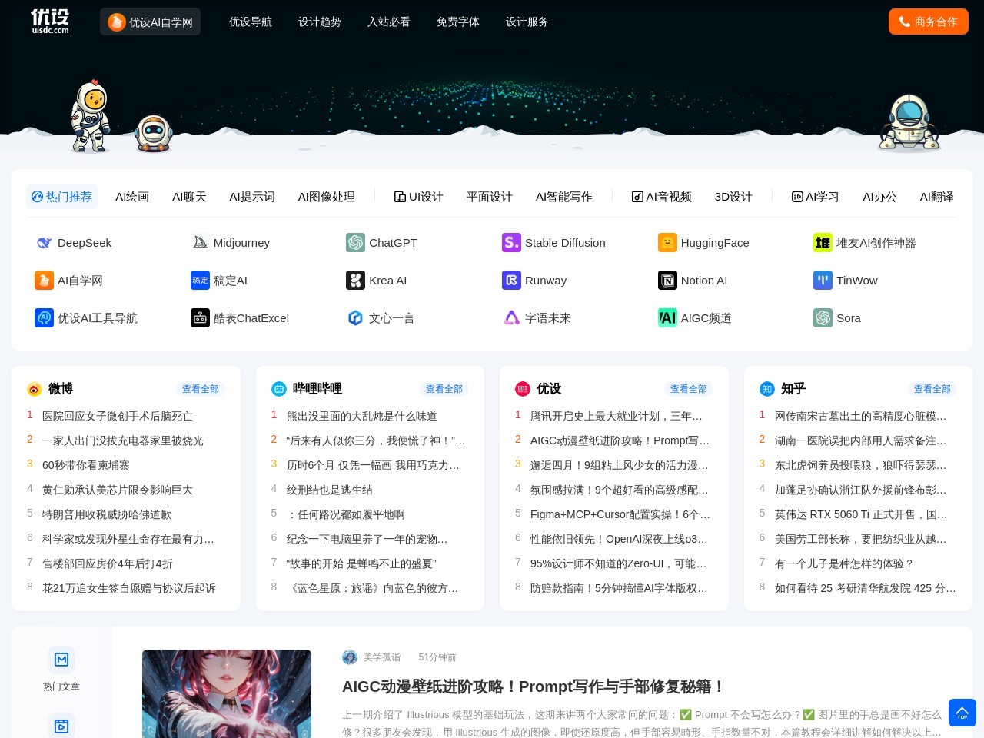Open 黄仁勋承认美芯片限令影响巨大 item

point(118,490)
